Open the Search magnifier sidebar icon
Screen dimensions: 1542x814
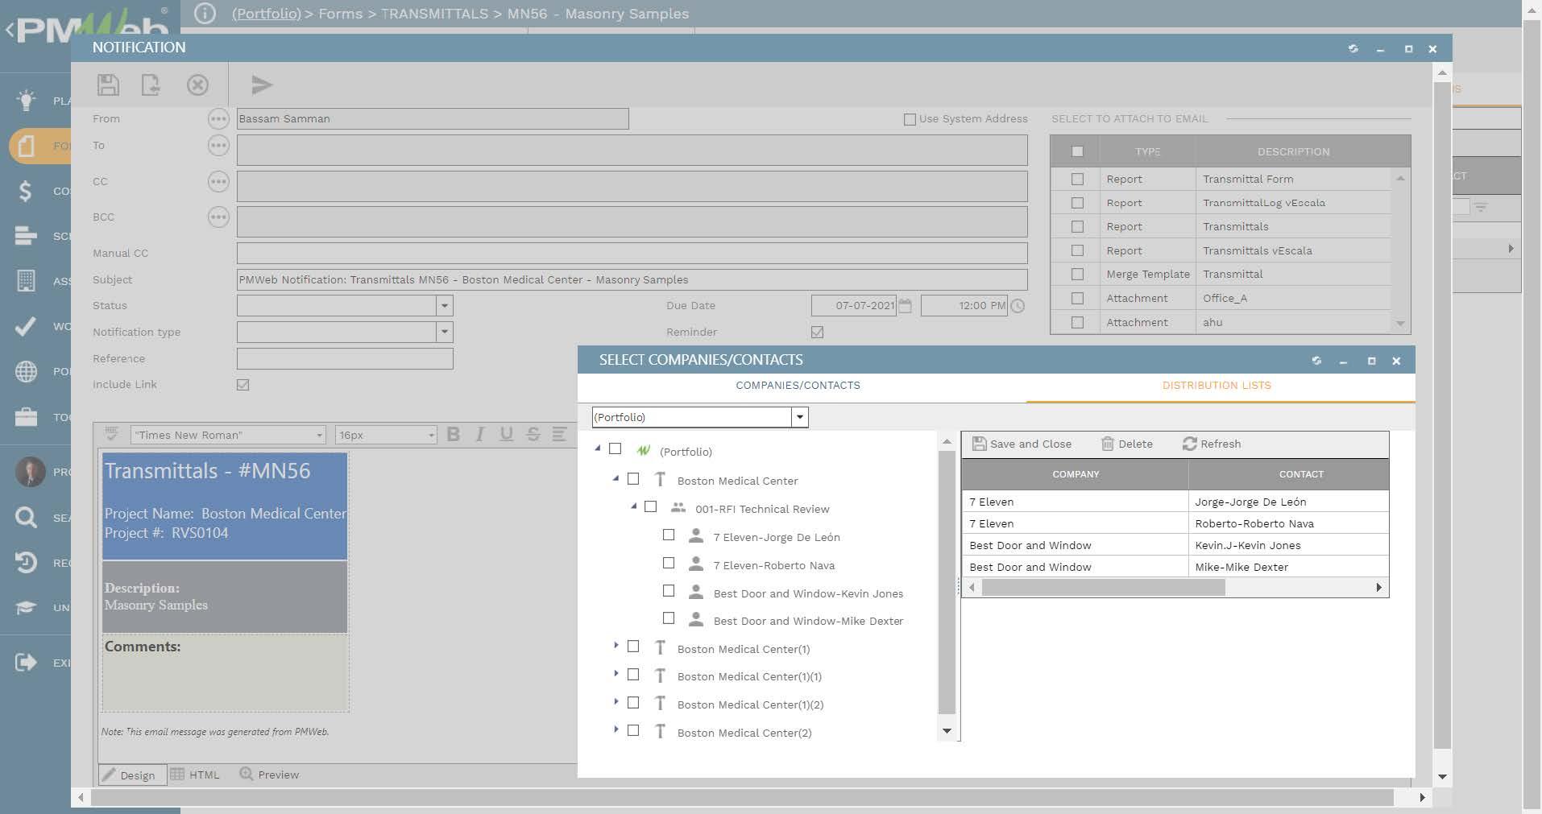(26, 517)
